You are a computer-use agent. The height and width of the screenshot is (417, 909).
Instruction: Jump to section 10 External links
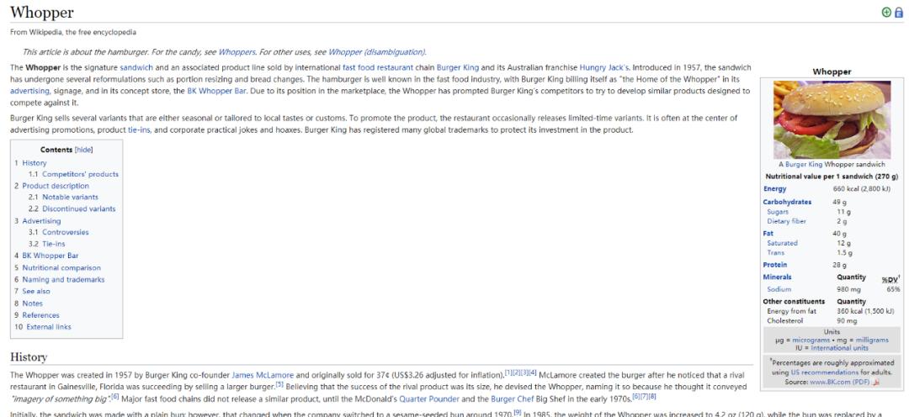[x=49, y=327]
